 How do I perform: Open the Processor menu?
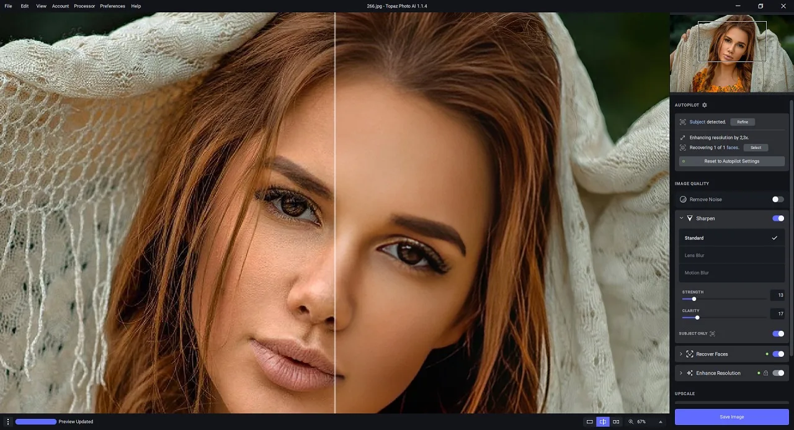pos(84,6)
